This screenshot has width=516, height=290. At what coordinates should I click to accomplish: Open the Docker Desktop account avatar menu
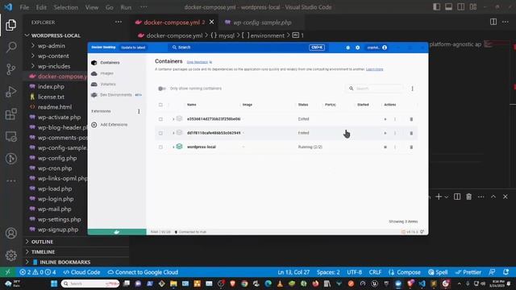[x=385, y=48]
